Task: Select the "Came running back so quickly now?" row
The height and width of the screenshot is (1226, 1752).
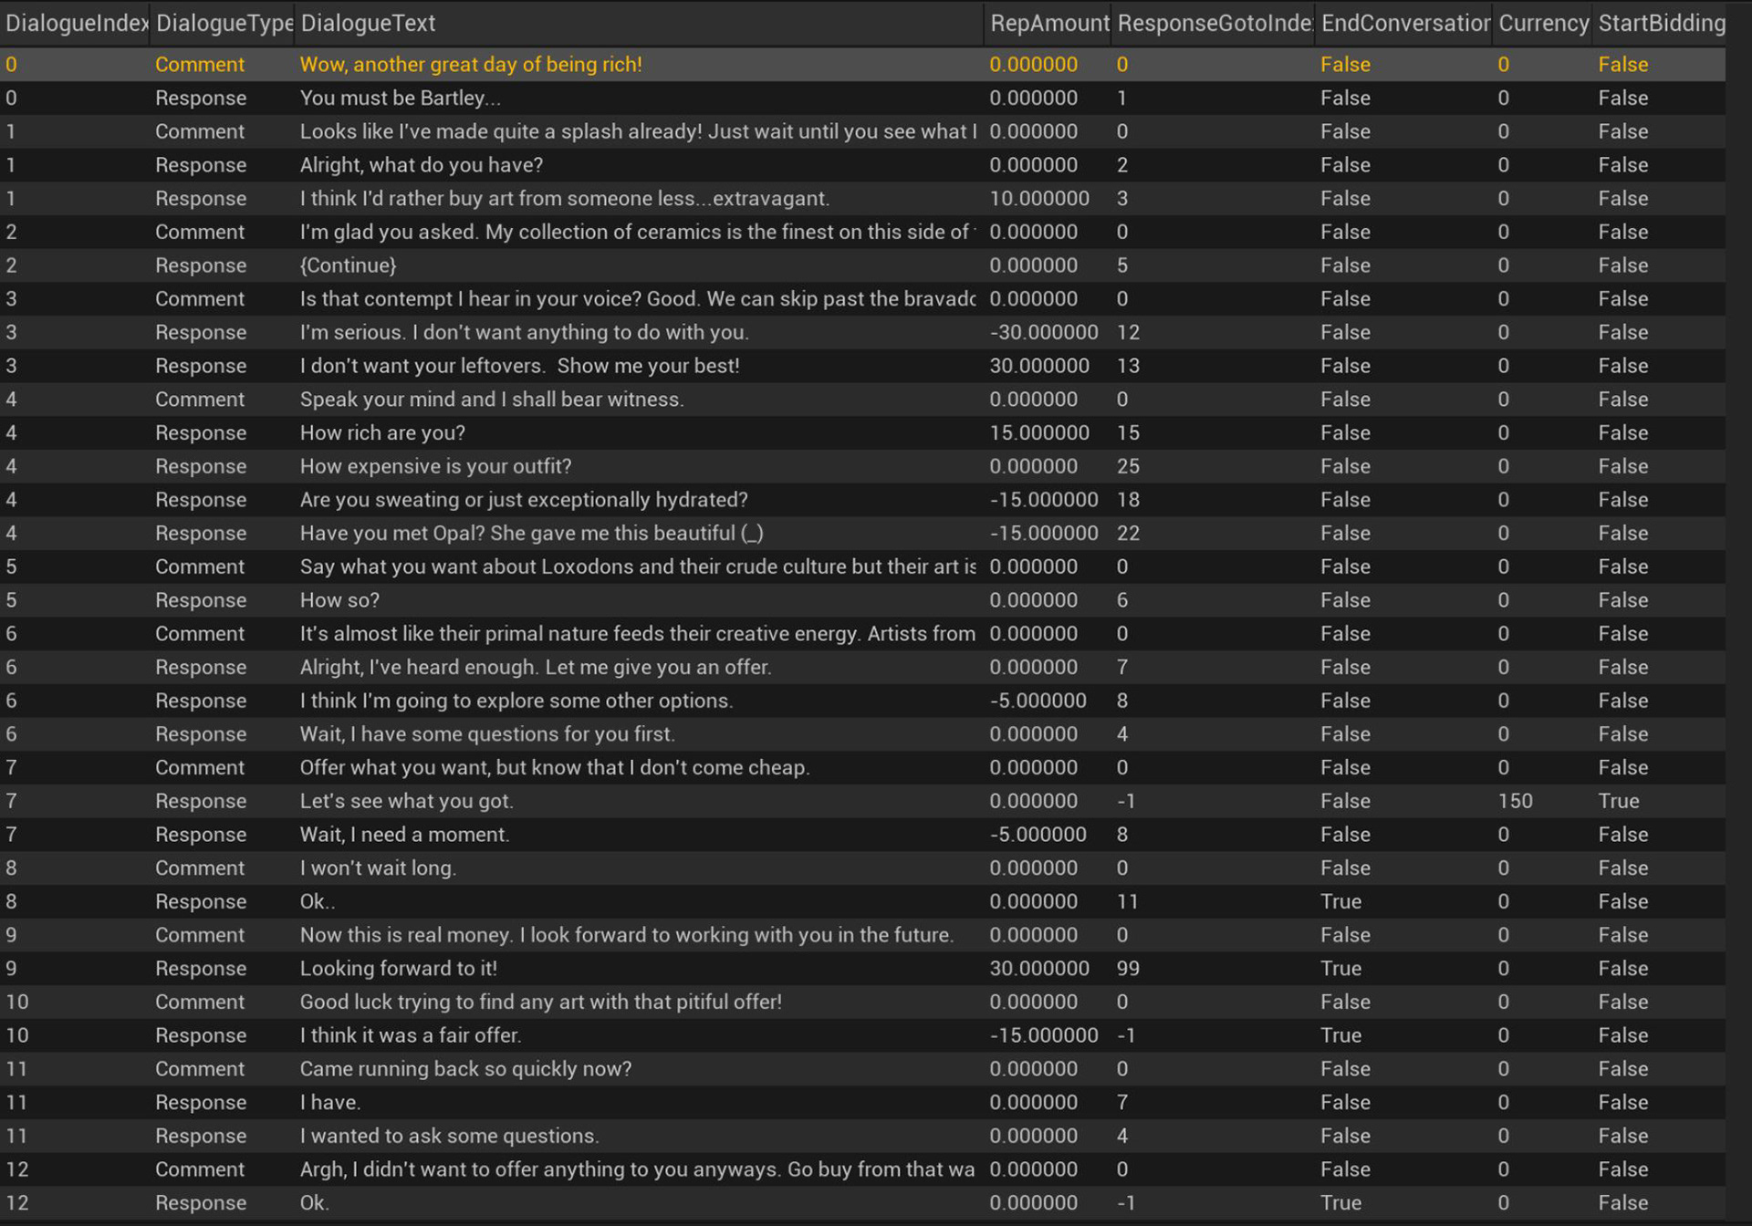Action: [465, 1068]
